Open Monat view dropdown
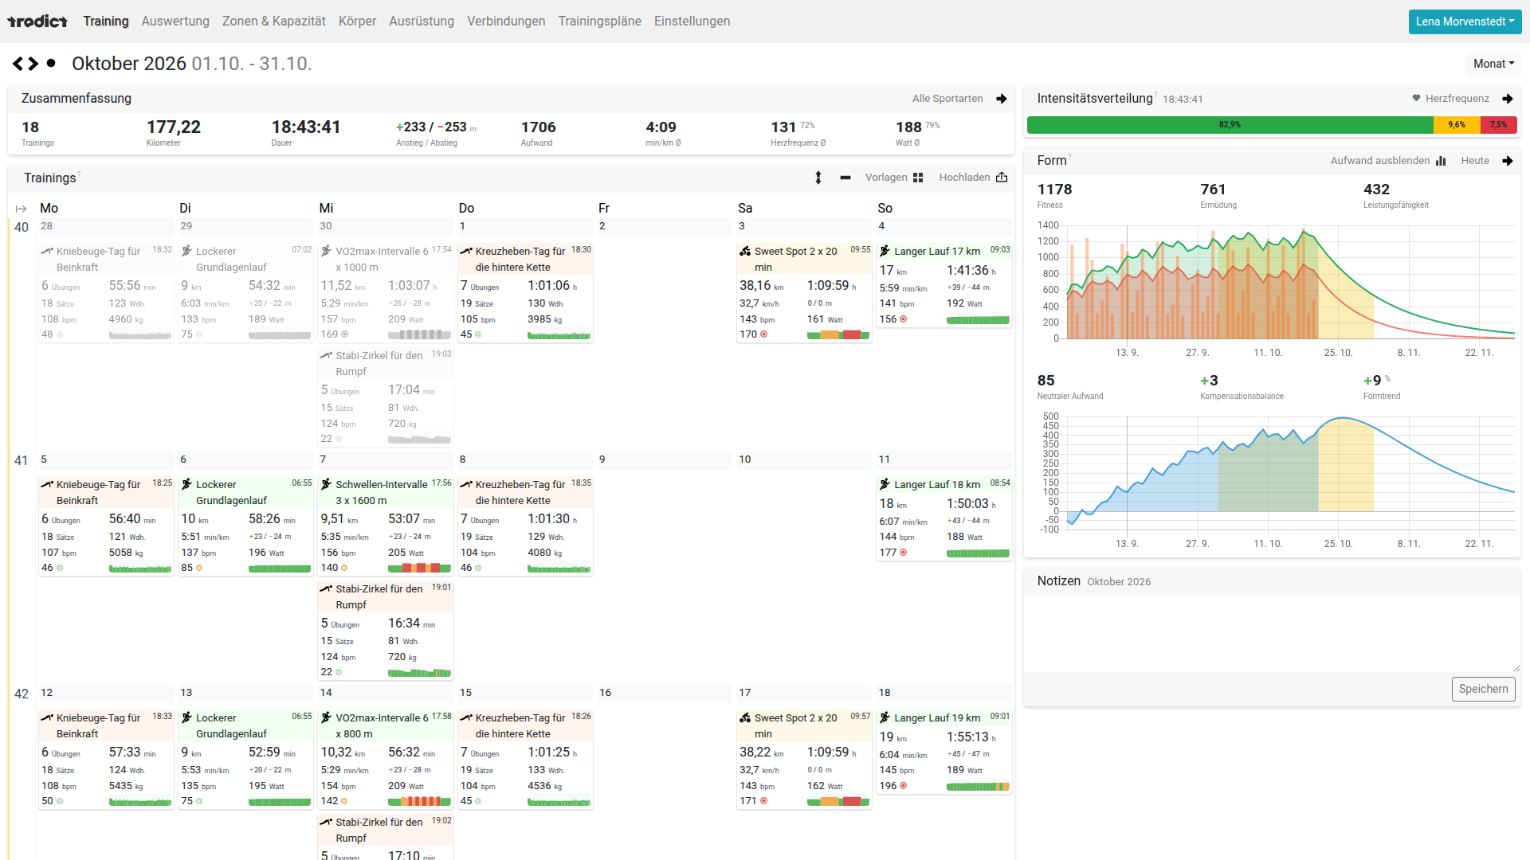 click(x=1493, y=64)
